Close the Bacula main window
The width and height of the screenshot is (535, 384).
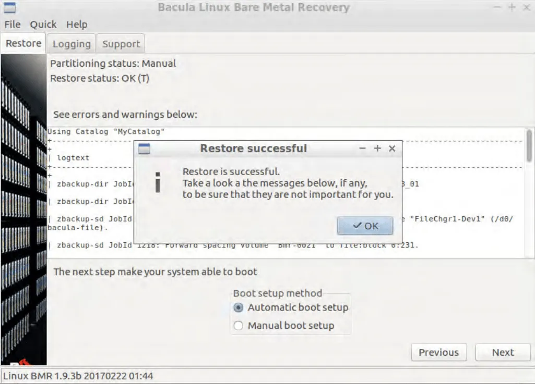tap(527, 7)
